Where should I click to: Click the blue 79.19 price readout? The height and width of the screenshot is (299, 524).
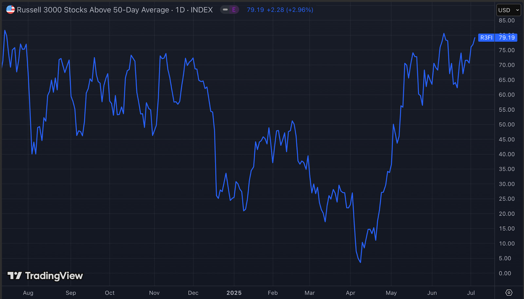coord(255,10)
